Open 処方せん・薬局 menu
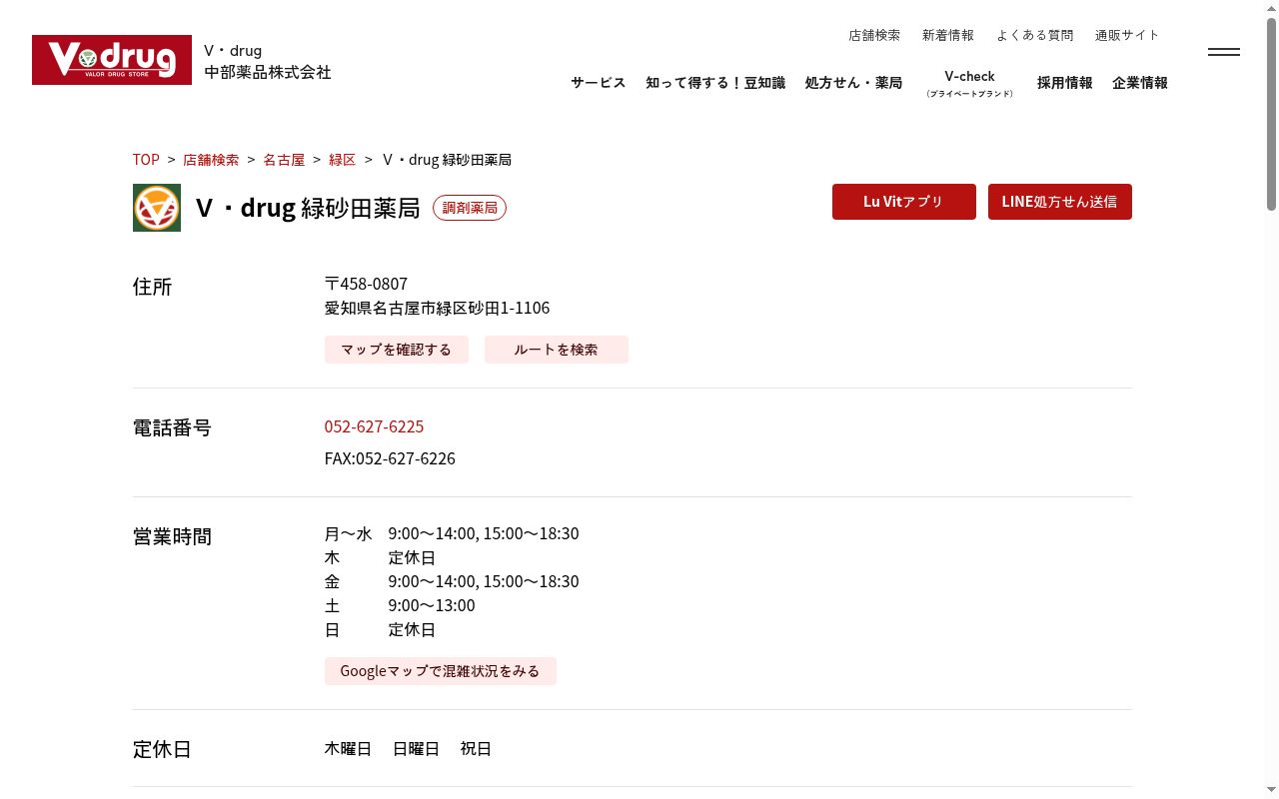The image size is (1279, 799). [853, 83]
